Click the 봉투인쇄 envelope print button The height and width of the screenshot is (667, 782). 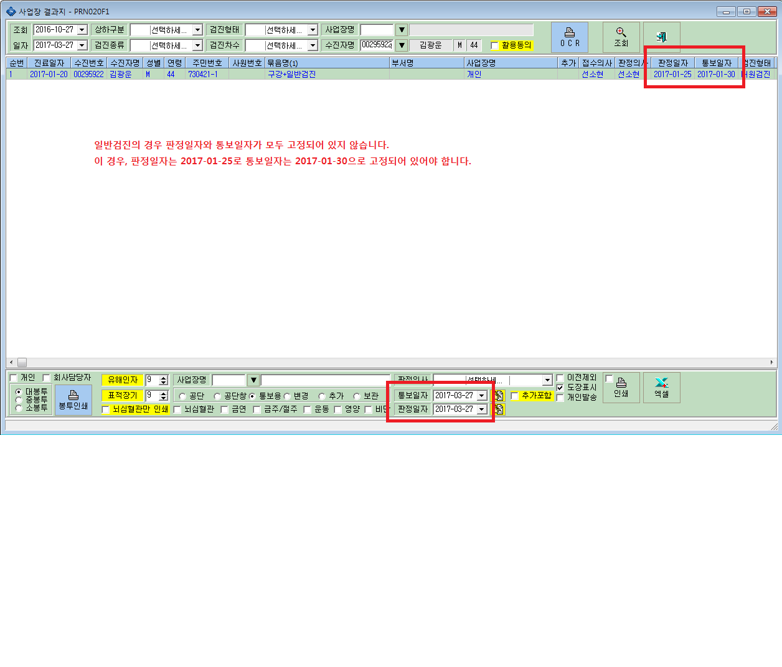pyautogui.click(x=73, y=399)
